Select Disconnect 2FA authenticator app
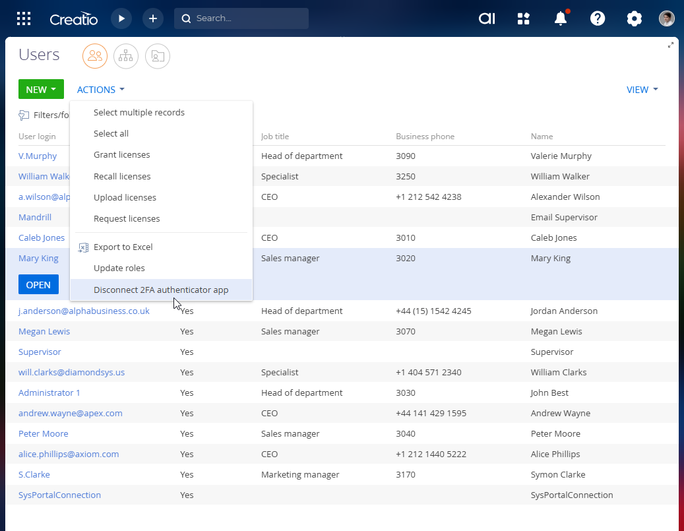 tap(161, 290)
